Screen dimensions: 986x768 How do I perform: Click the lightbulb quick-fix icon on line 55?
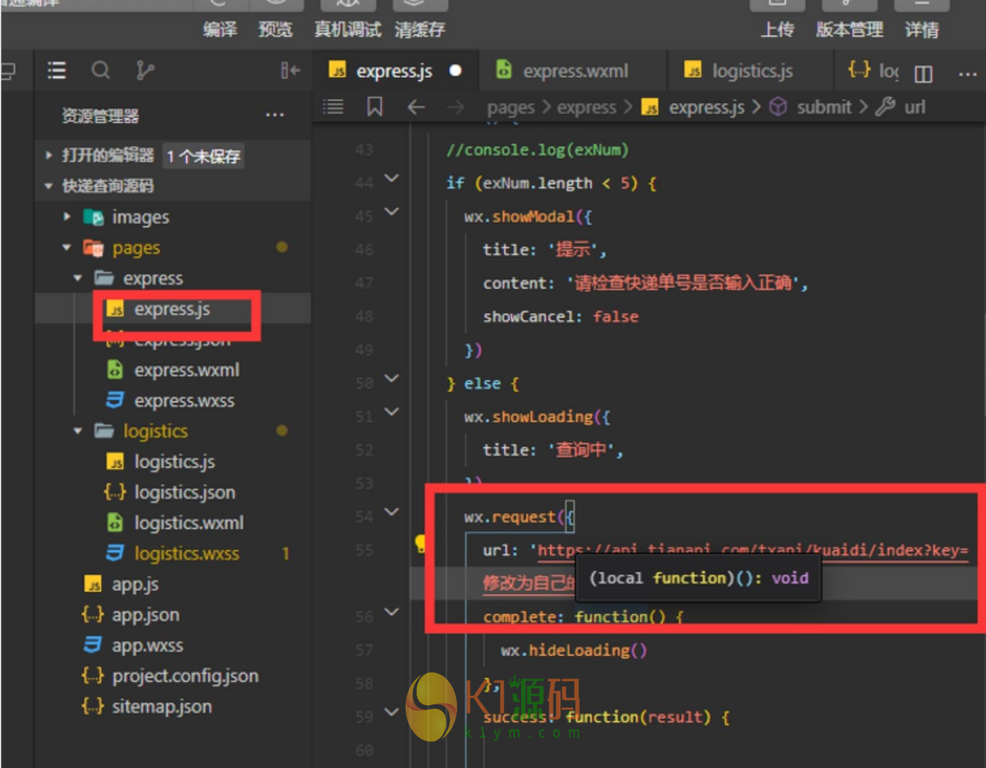tap(422, 544)
